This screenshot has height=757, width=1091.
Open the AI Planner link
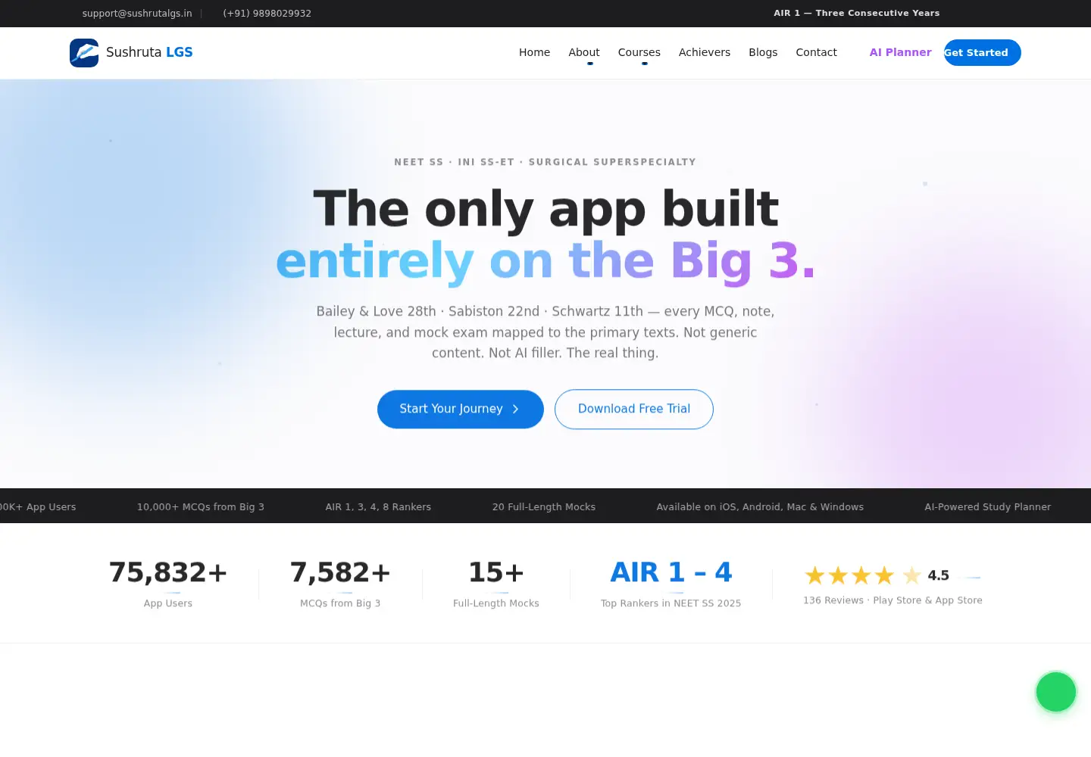point(900,52)
